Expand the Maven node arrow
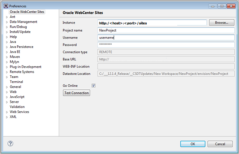The width and height of the screenshot is (239, 154). pos(7,57)
